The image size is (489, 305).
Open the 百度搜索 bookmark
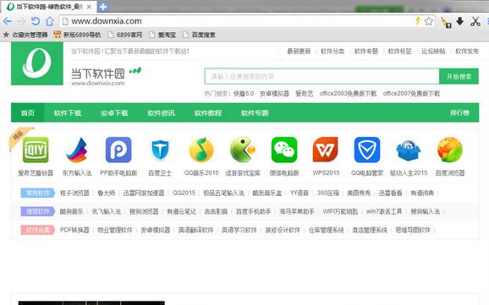point(200,35)
